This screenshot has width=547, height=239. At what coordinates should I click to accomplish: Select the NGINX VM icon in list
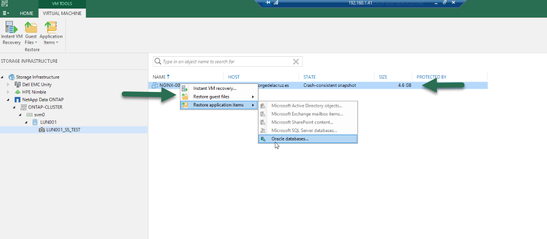[155, 85]
